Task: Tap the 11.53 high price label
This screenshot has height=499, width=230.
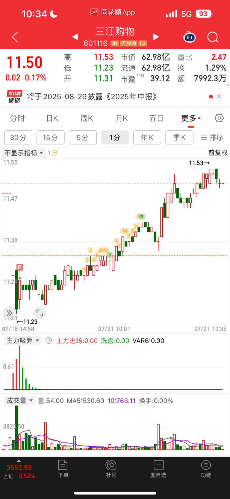Action: (x=199, y=163)
